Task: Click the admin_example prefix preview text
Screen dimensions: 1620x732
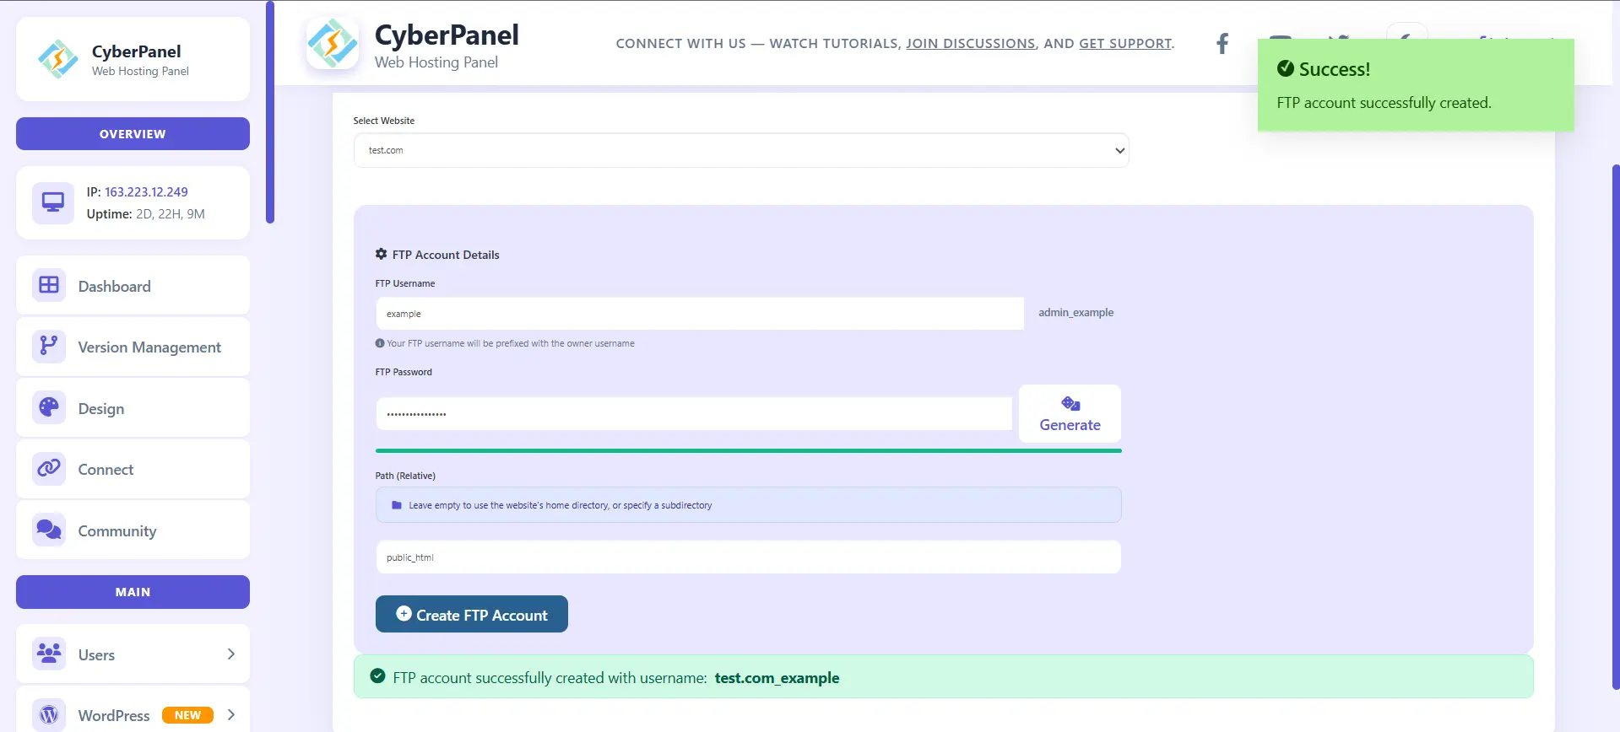Action: click(1075, 313)
